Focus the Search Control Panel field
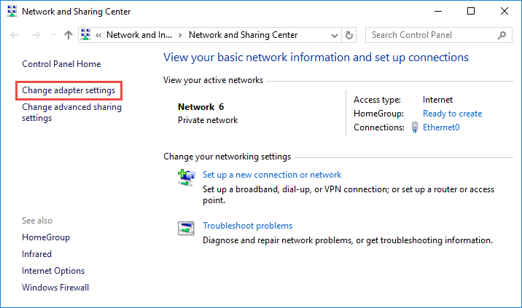The image size is (522, 308). point(439,35)
